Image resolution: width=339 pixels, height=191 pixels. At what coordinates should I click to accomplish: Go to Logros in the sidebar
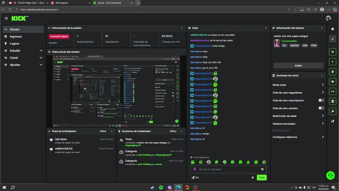23,44
